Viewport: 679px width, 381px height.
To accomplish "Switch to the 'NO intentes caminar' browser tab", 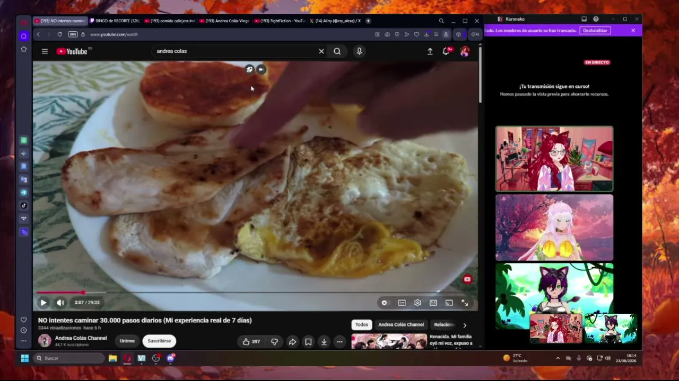I will point(60,21).
